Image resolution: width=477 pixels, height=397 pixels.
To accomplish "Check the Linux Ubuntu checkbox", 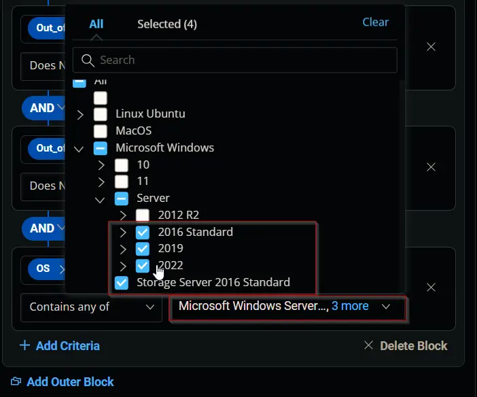I will click(101, 114).
